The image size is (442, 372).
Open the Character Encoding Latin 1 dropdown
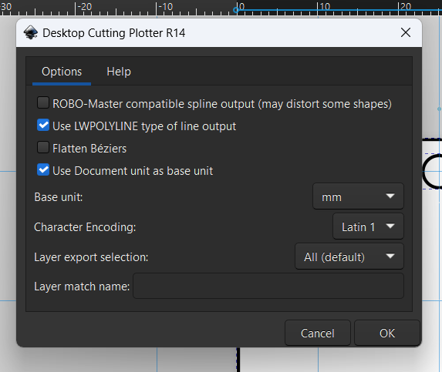368,226
